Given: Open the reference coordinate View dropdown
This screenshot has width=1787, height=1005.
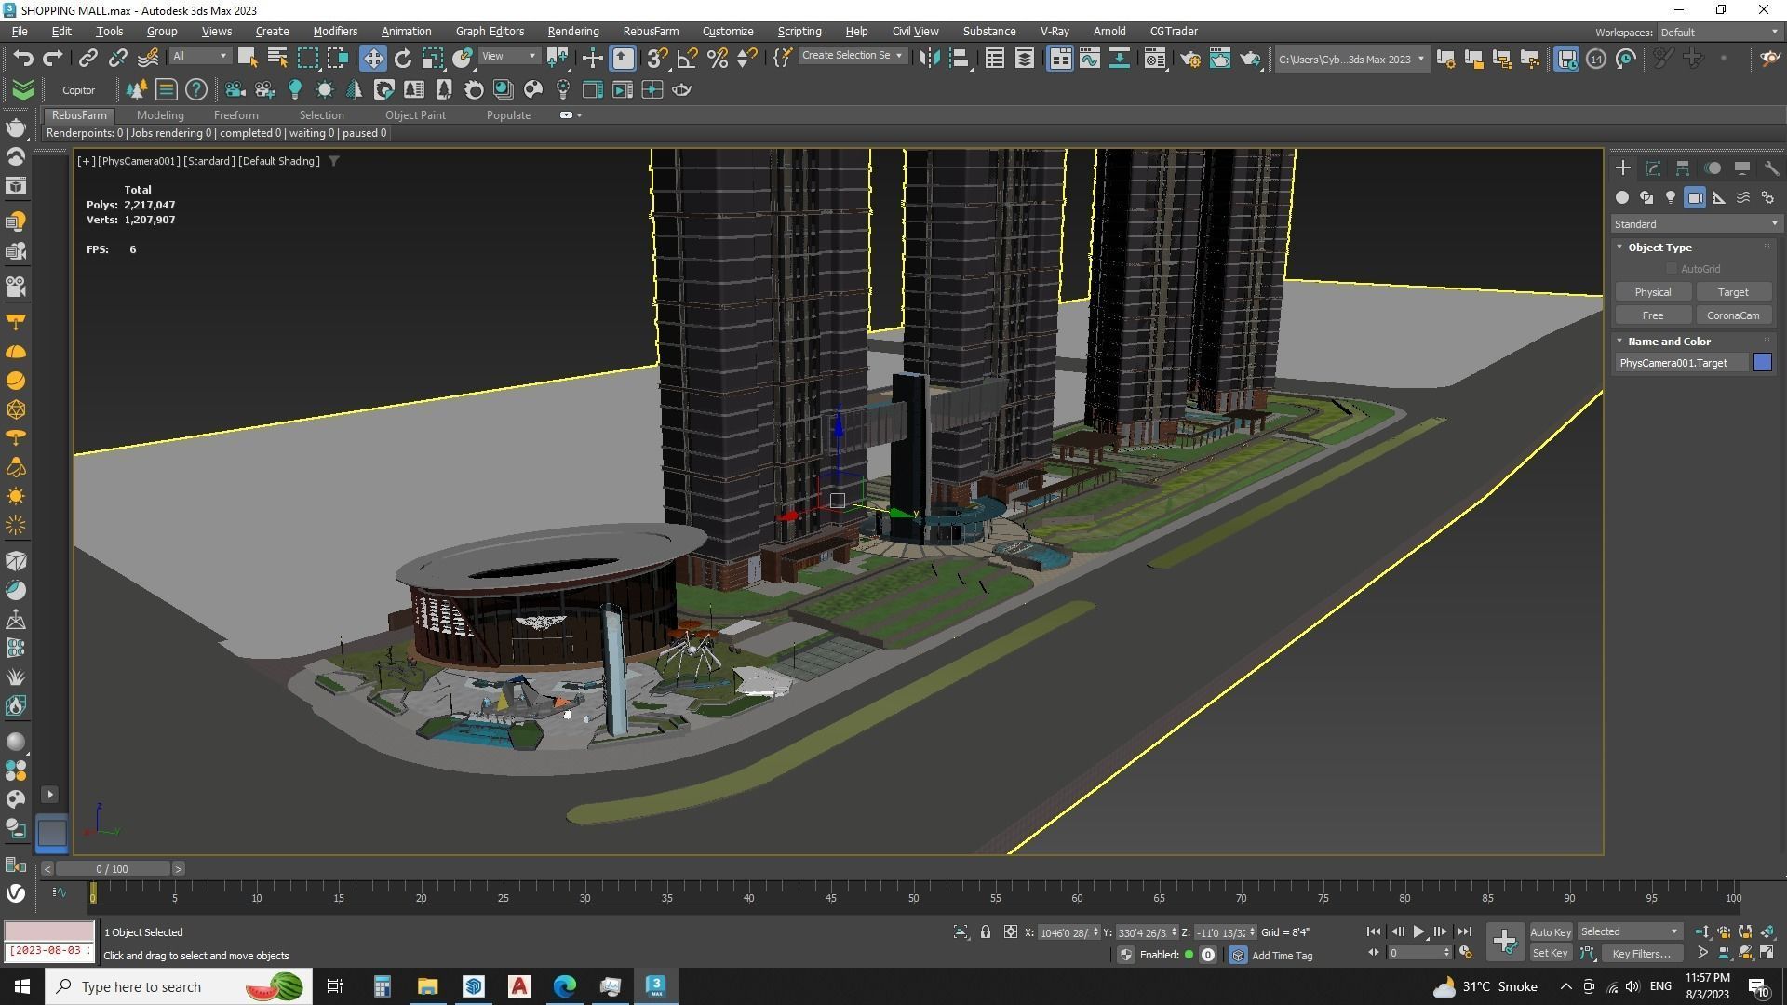Looking at the screenshot, I should [x=508, y=56].
